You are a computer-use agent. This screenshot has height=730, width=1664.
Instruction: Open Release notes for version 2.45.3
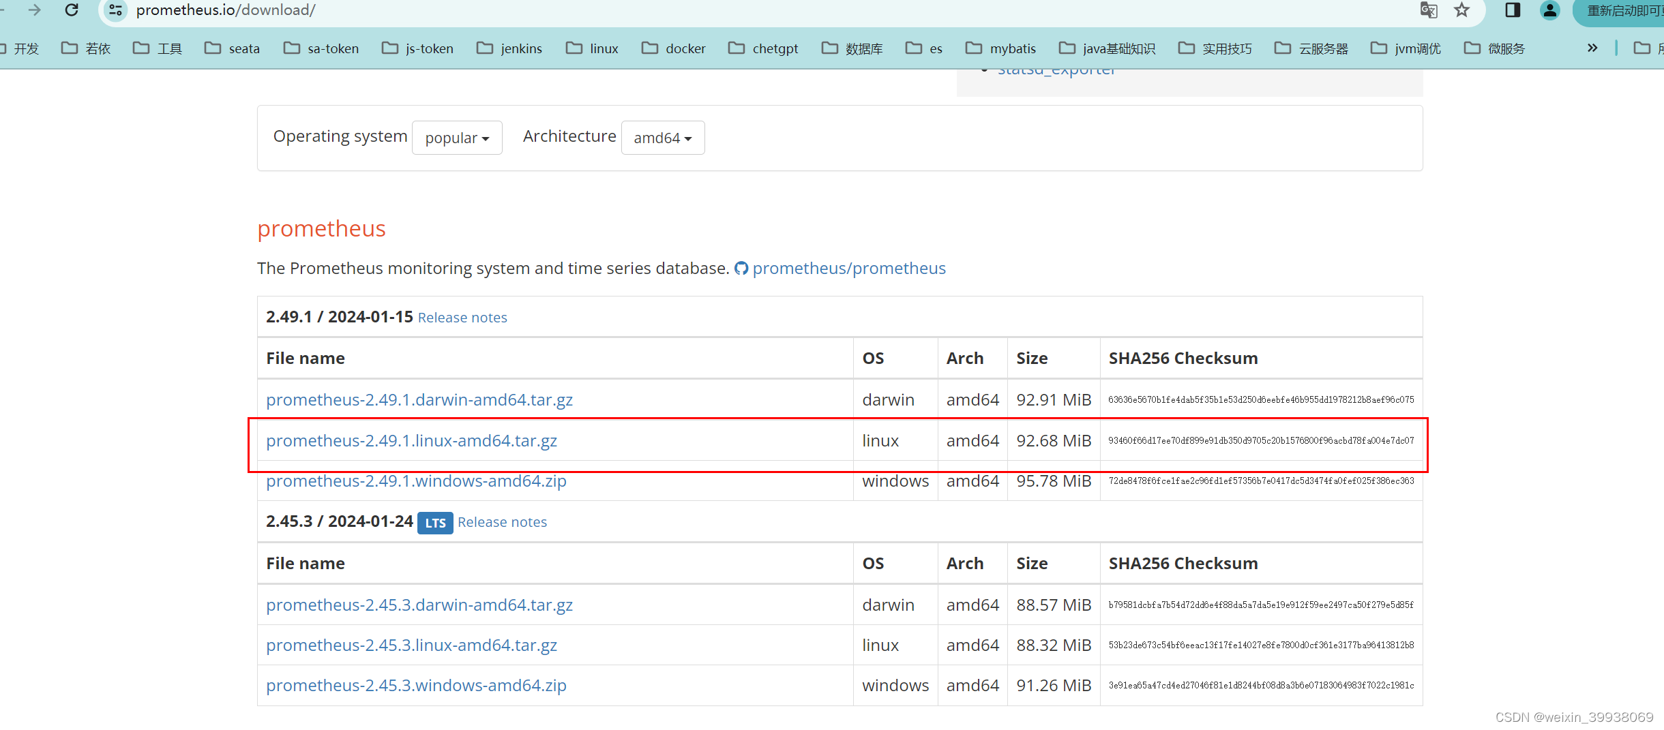tap(502, 522)
